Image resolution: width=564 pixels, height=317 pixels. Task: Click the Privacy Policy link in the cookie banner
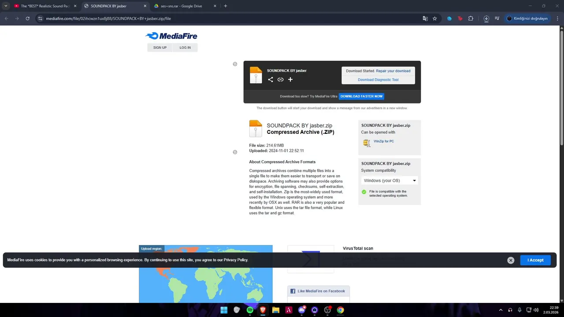[236, 260]
